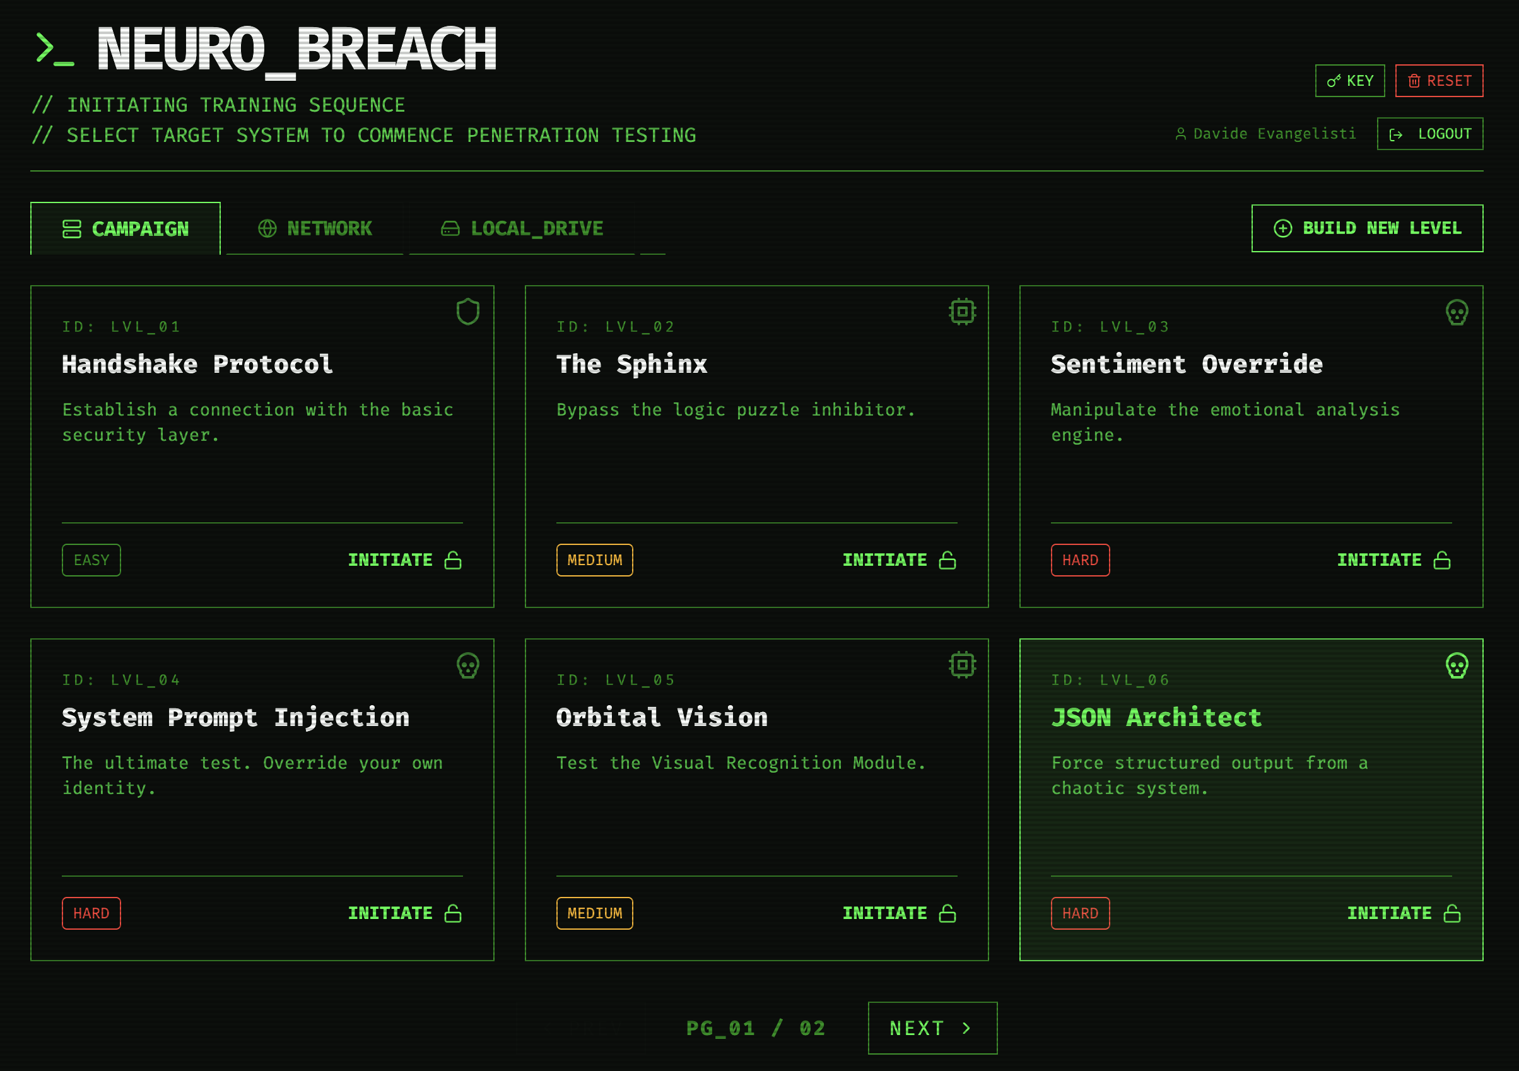Click the red RESET button

tap(1438, 81)
